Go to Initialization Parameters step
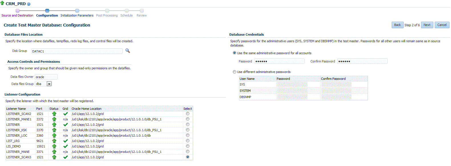451x166 pixels. 77,15
